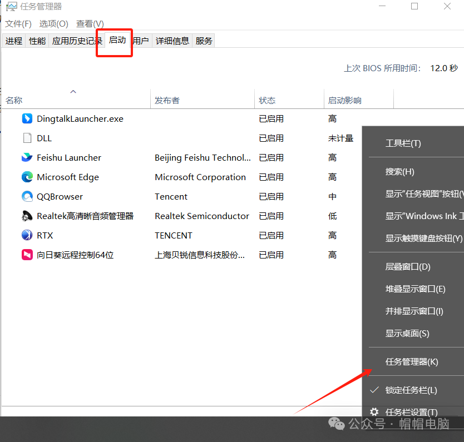Viewport: 464px width, 442px height.
Task: Toggle the 锁定任务栏 checkmark
Action: (x=374, y=390)
